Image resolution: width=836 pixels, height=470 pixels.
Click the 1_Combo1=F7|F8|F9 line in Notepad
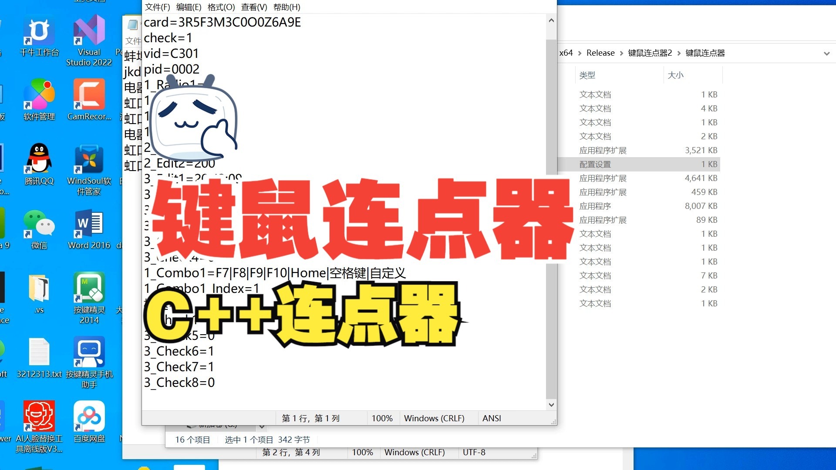(x=275, y=273)
